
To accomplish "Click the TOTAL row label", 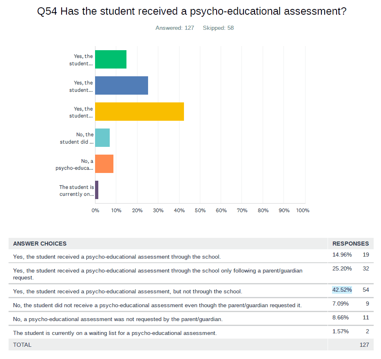I will [22, 345].
